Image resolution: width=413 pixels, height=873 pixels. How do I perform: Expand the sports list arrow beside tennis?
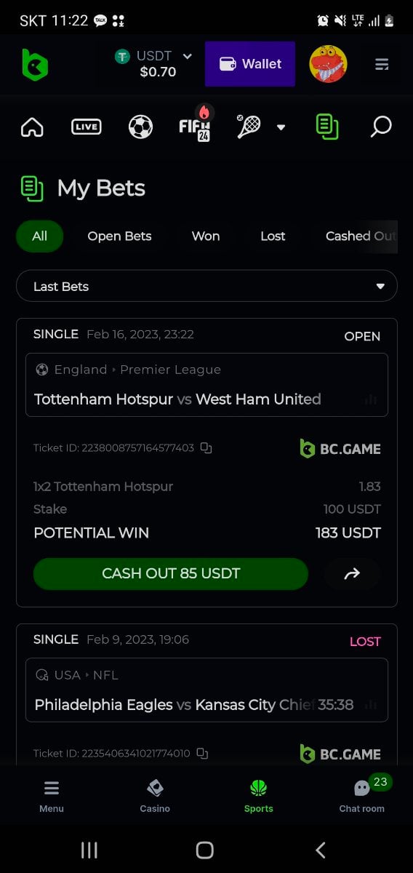click(281, 127)
